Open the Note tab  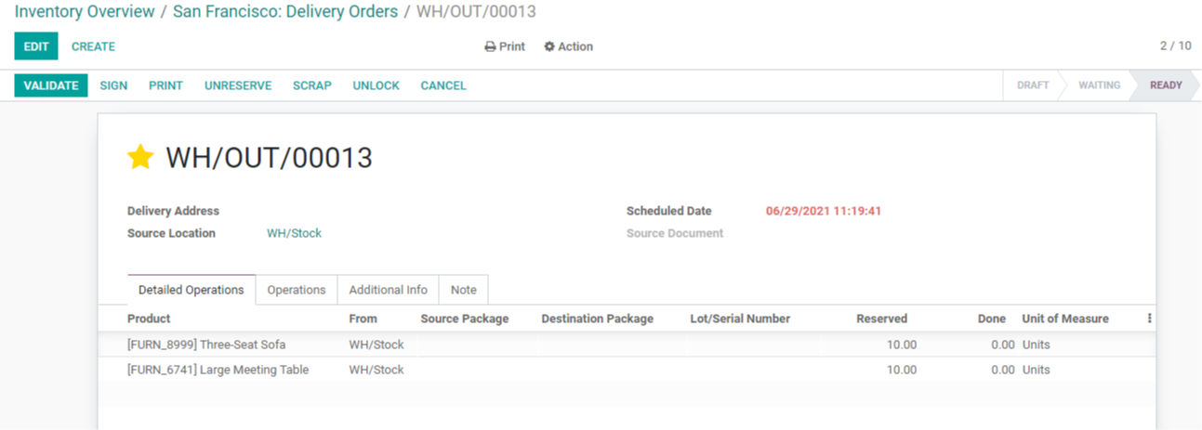pyautogui.click(x=463, y=290)
